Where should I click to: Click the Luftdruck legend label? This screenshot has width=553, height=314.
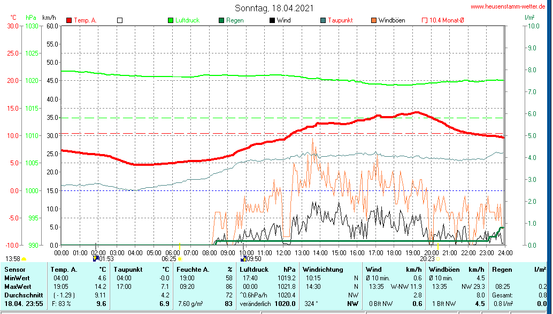[x=188, y=20]
